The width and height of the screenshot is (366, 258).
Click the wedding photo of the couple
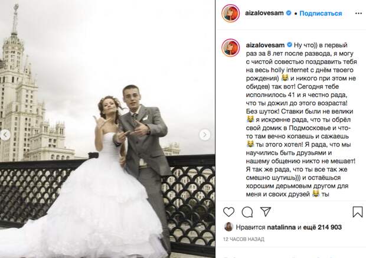point(107,129)
